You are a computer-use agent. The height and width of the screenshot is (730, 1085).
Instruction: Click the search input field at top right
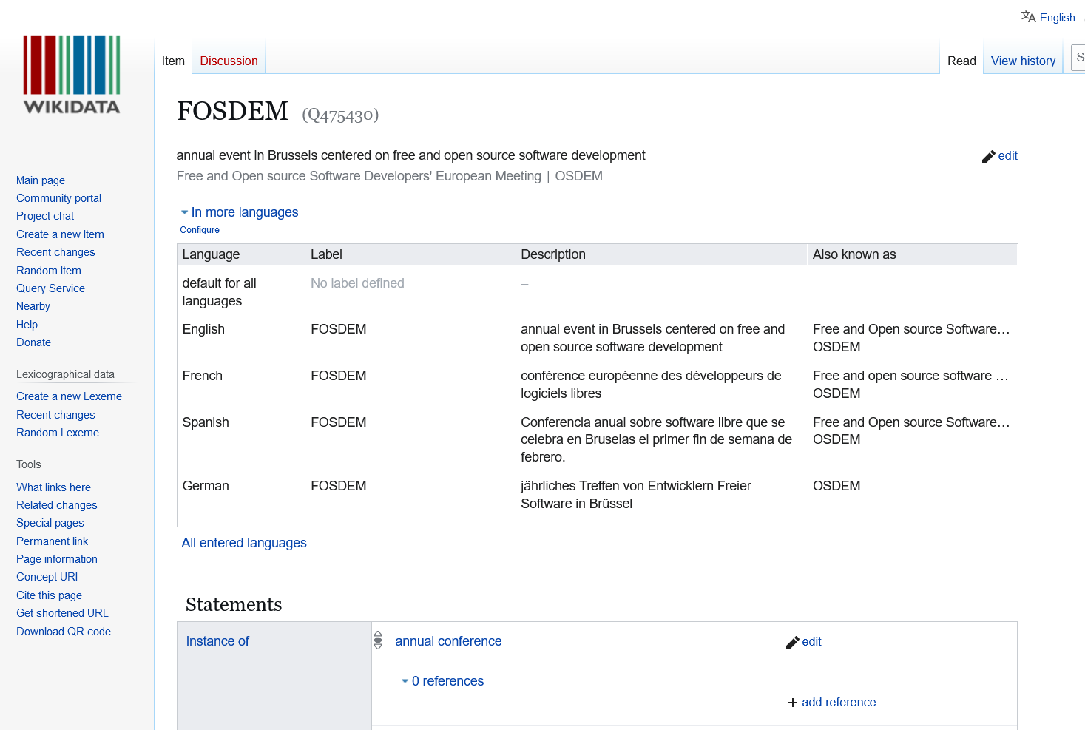click(1078, 58)
